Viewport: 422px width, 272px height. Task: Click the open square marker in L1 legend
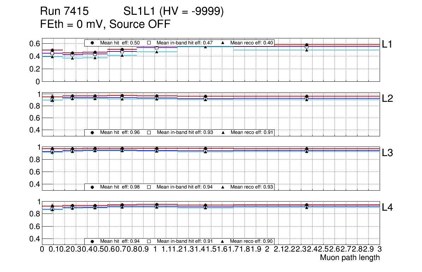click(x=149, y=43)
